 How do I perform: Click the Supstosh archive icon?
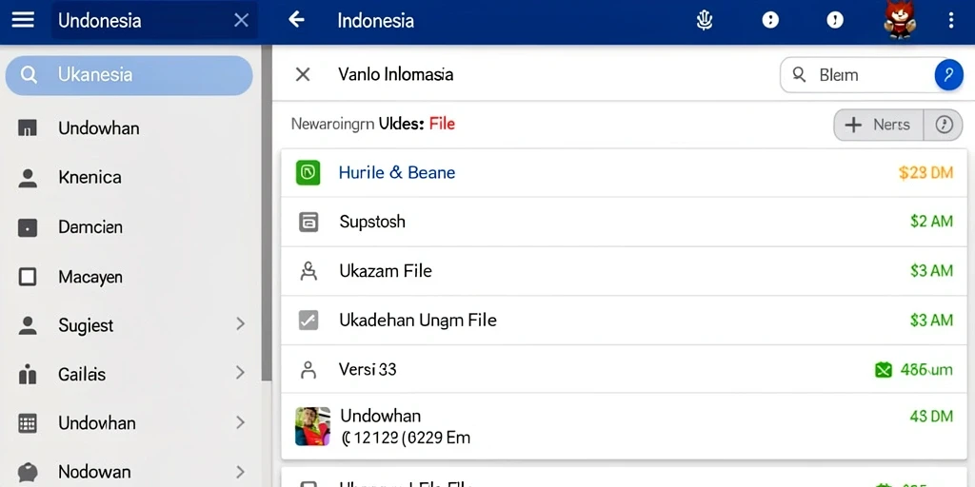click(x=308, y=222)
